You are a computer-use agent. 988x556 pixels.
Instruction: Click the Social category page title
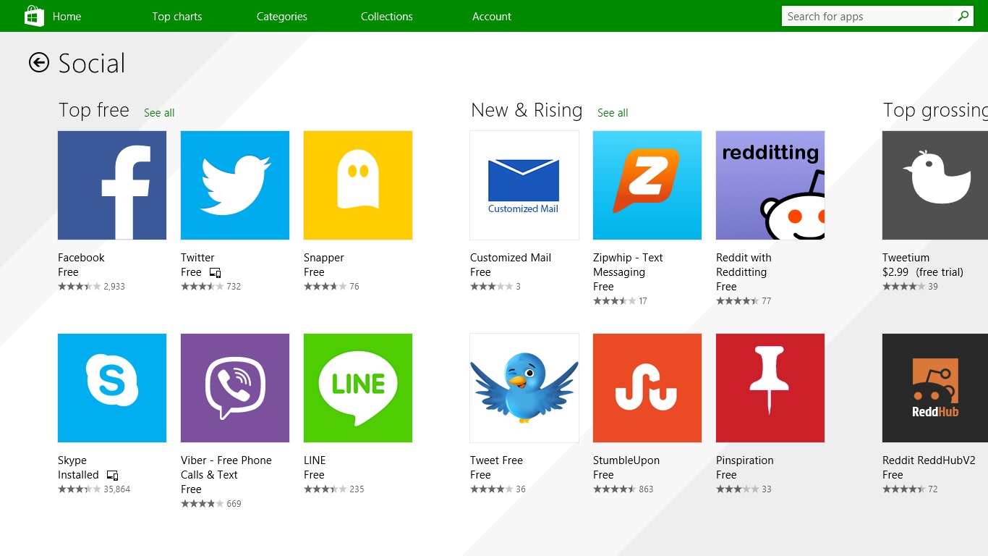pos(92,64)
